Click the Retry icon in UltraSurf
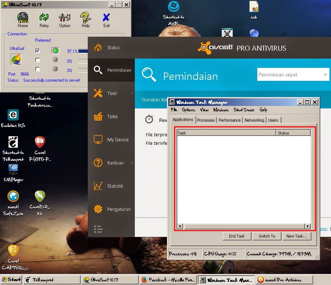Viewport: 331px width, 285px height. 44,17
